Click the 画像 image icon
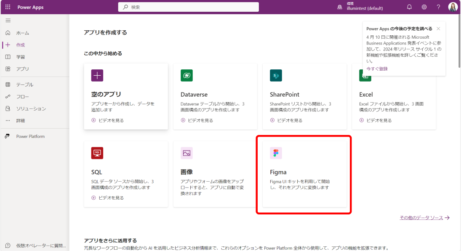 tap(187, 153)
